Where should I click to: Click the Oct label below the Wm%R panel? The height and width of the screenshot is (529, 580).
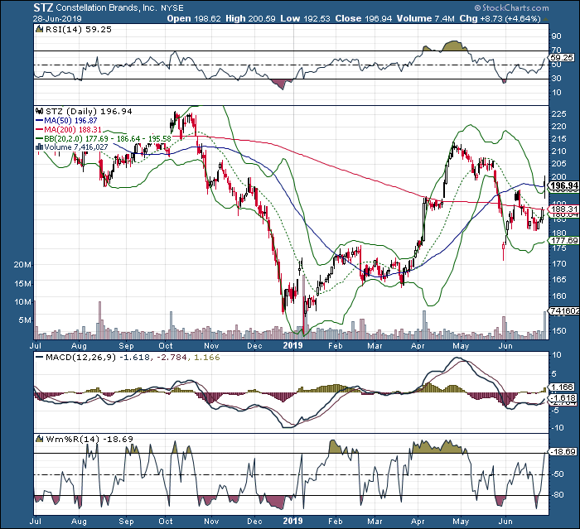pyautogui.click(x=166, y=522)
